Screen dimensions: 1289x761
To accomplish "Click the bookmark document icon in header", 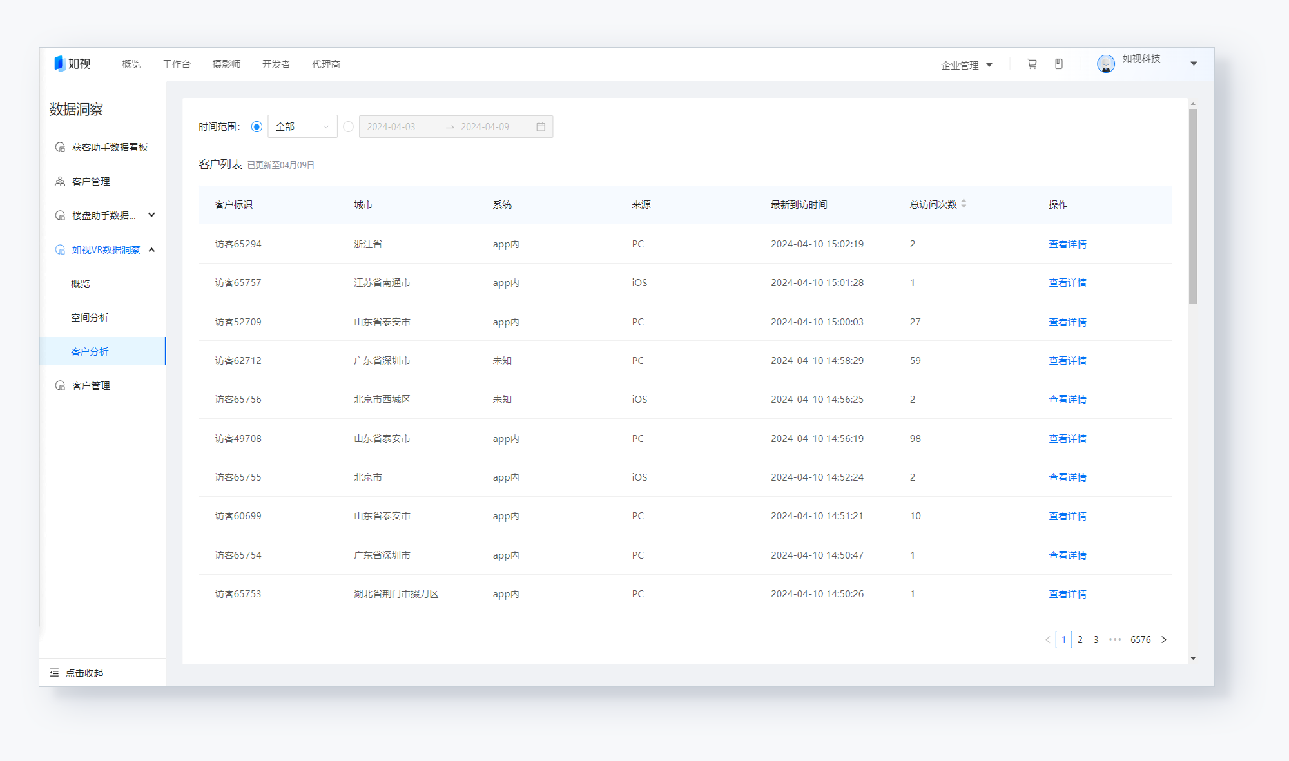I will [1059, 64].
